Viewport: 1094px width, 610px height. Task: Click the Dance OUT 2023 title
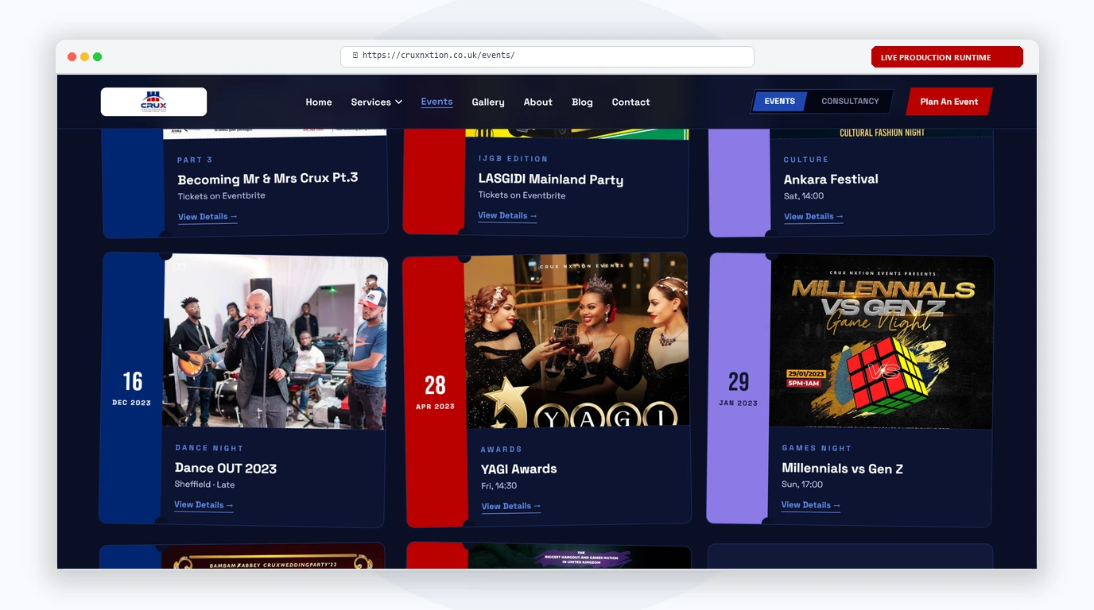pos(226,469)
